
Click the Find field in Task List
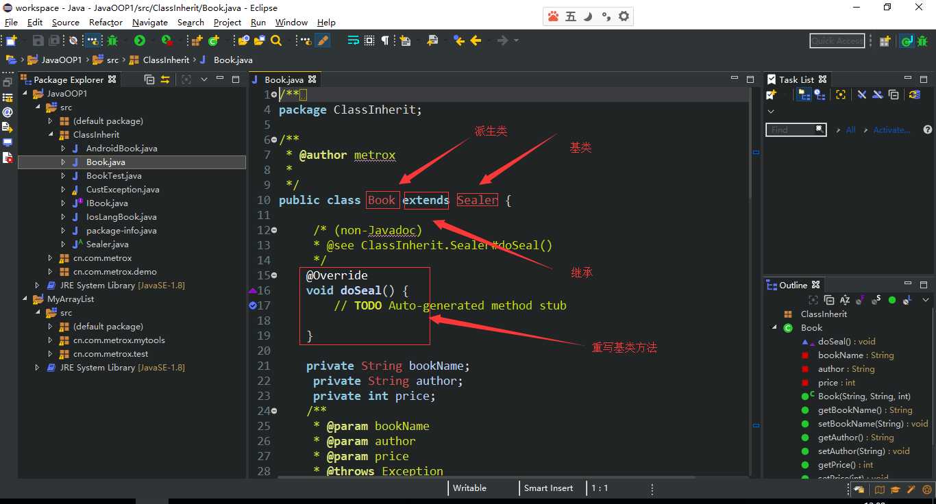coord(796,129)
